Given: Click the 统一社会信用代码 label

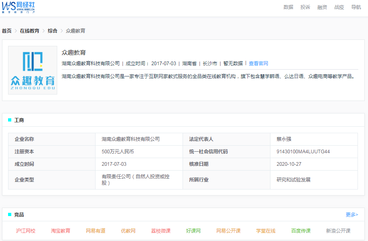Looking at the screenshot, I should click(208, 152).
